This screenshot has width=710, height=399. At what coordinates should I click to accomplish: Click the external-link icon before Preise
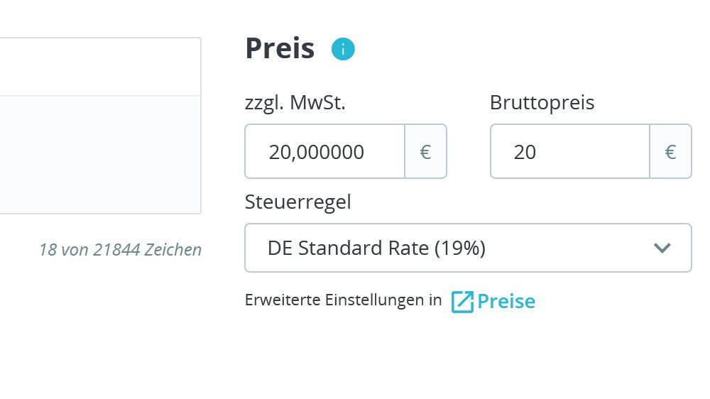click(461, 302)
